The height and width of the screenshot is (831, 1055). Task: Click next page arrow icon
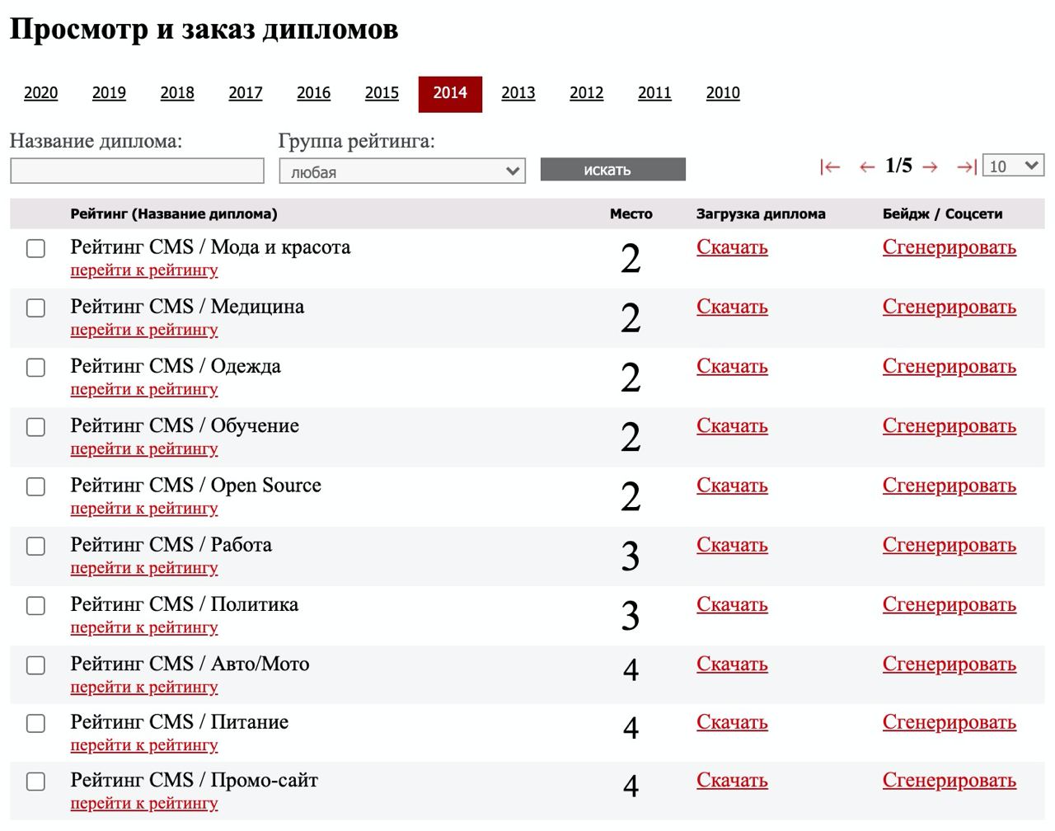(x=931, y=167)
